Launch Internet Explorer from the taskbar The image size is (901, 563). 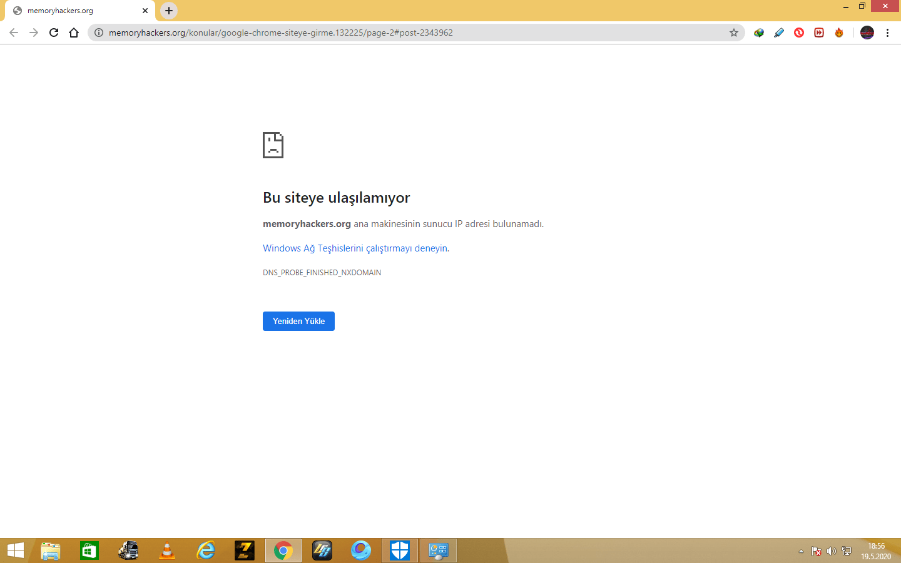pyautogui.click(x=206, y=550)
